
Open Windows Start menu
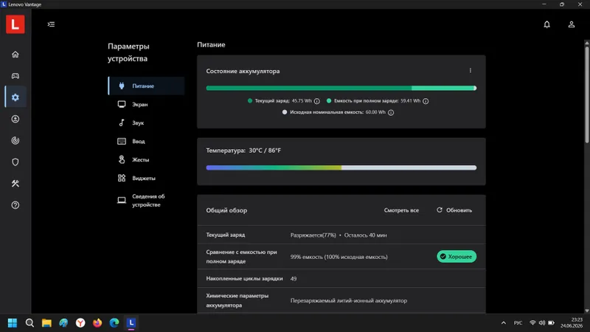13,323
